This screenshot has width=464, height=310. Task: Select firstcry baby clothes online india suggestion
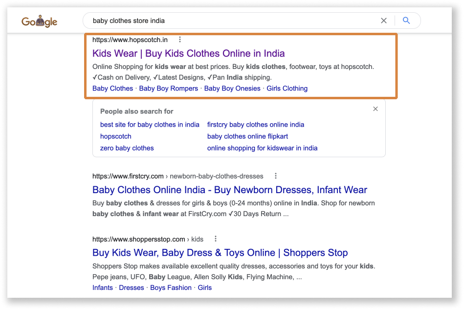tap(256, 125)
